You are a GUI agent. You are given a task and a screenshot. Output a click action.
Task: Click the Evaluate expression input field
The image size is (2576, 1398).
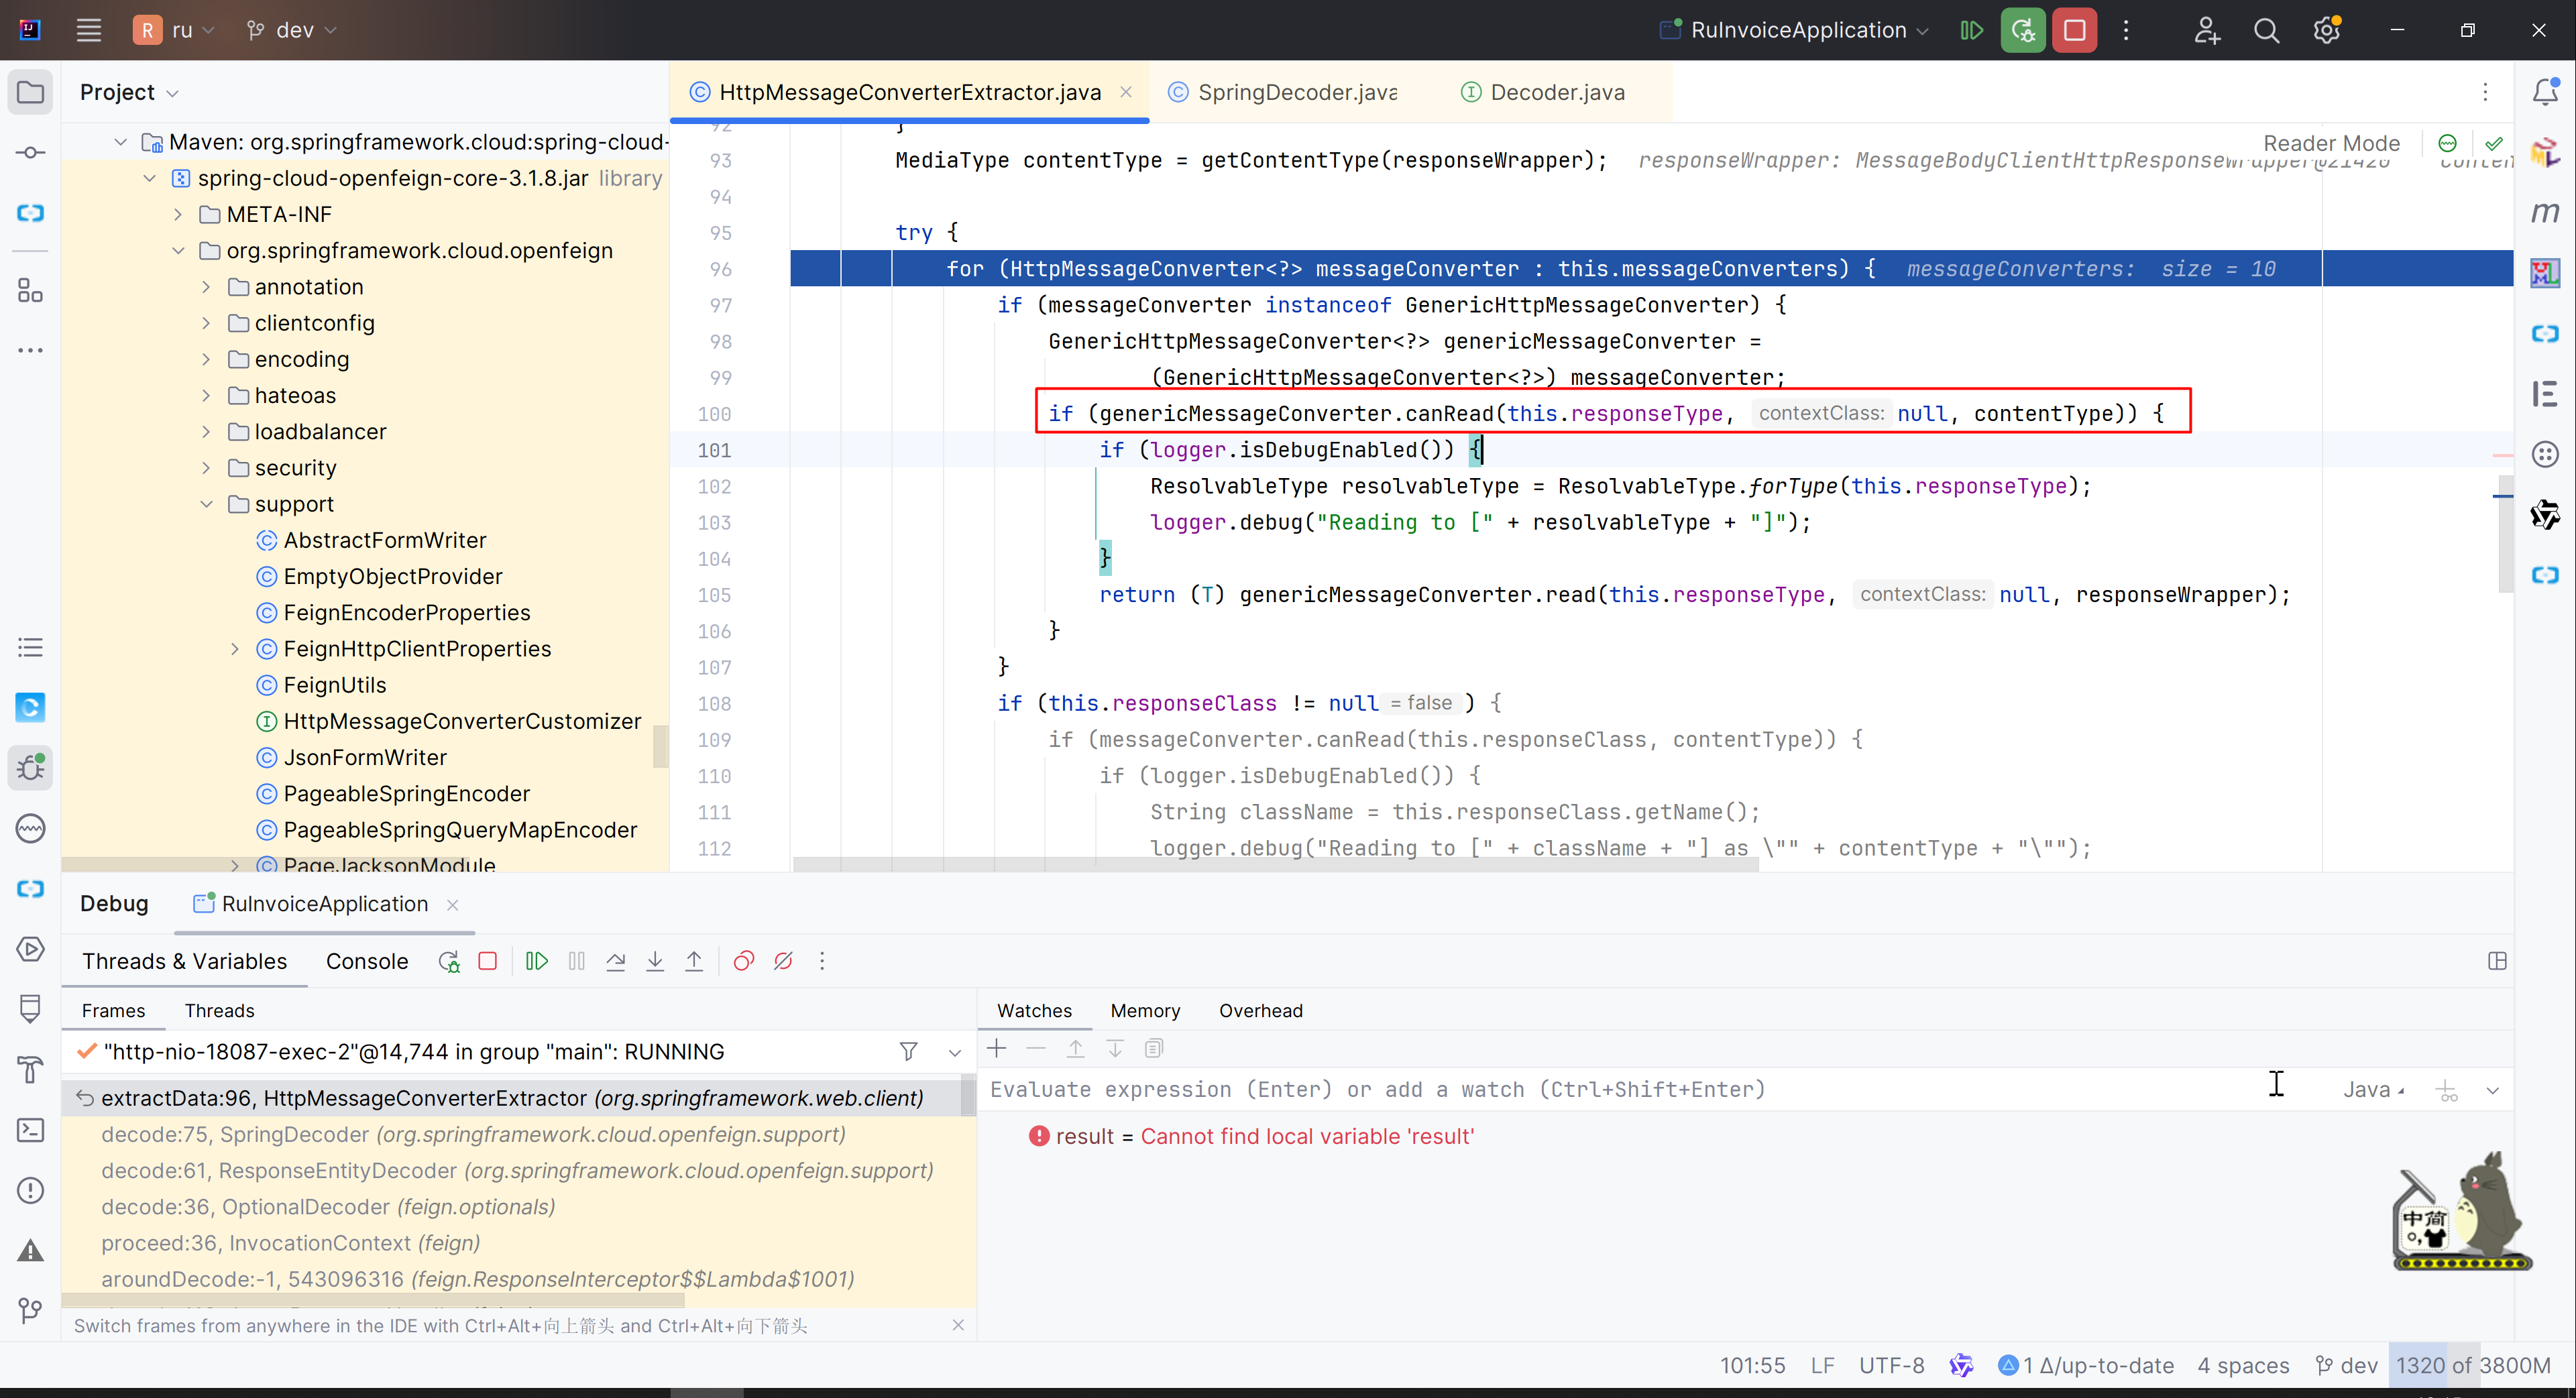pos(1620,1090)
